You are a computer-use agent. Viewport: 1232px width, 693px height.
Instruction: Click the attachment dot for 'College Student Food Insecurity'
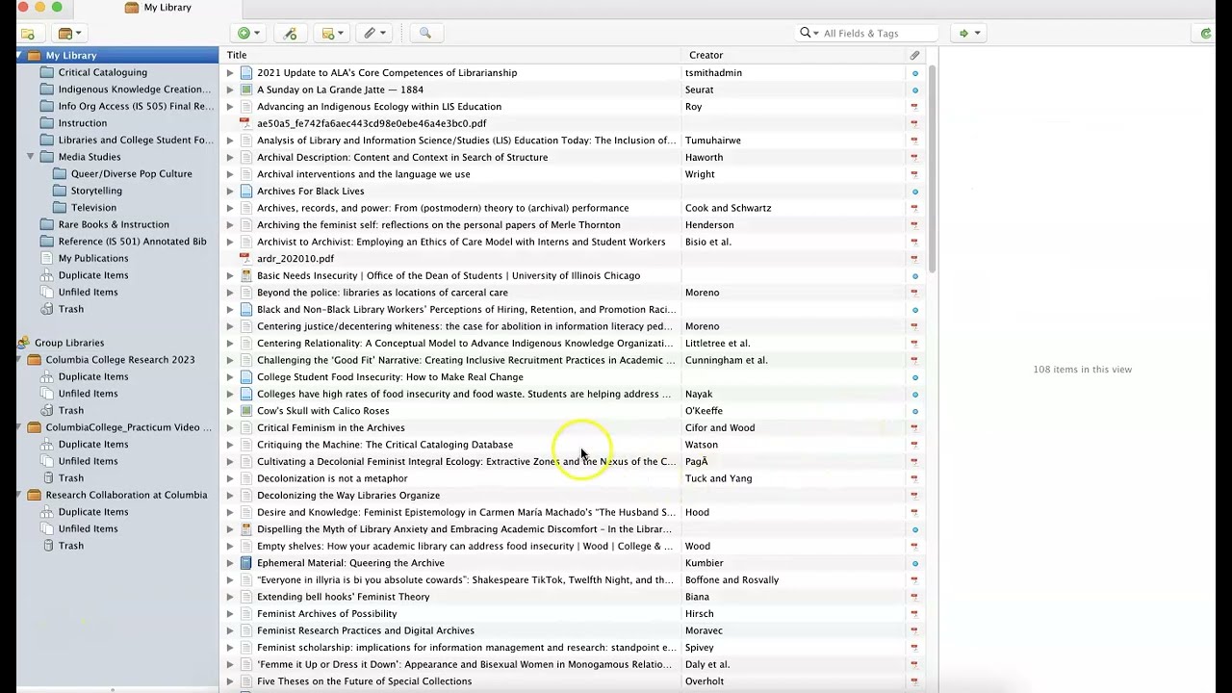[x=914, y=377]
